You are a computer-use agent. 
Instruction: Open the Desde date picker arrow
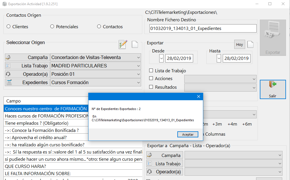[161, 58]
